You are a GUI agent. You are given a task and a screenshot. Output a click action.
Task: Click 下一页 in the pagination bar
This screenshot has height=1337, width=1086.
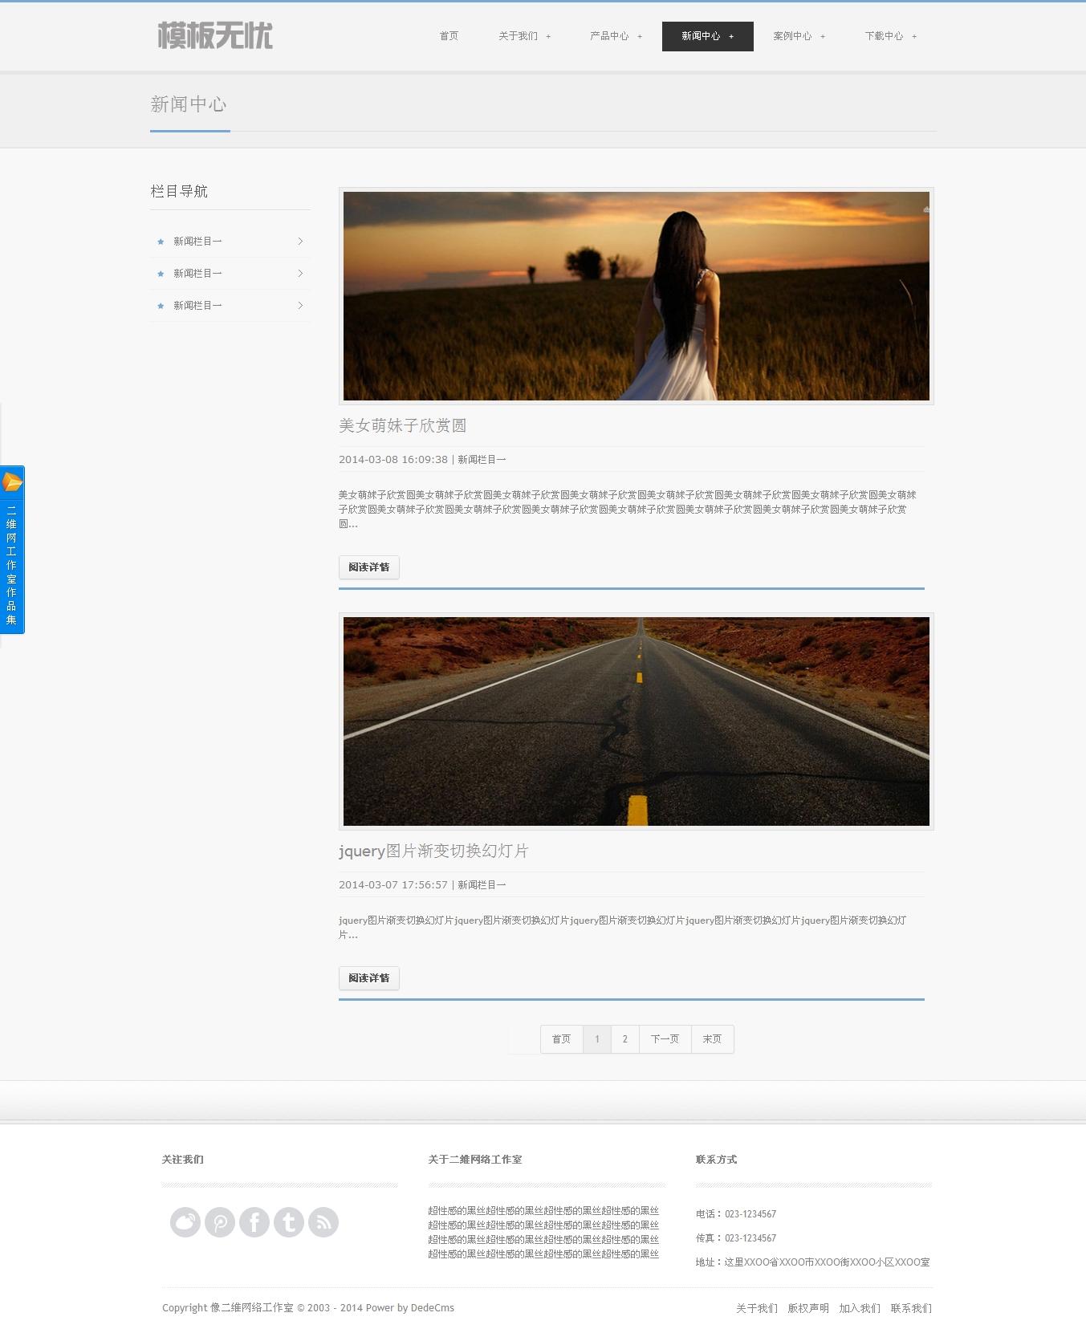[x=665, y=1039]
